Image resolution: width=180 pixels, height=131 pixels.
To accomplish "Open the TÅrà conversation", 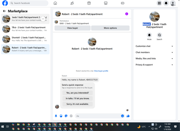I will click(25, 29).
